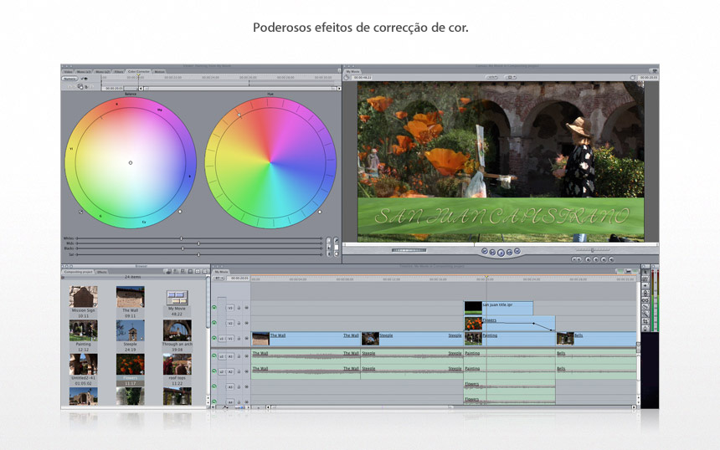This screenshot has width=720, height=450.
Task: Click the lock icon on track V2
Action: pyautogui.click(x=239, y=323)
